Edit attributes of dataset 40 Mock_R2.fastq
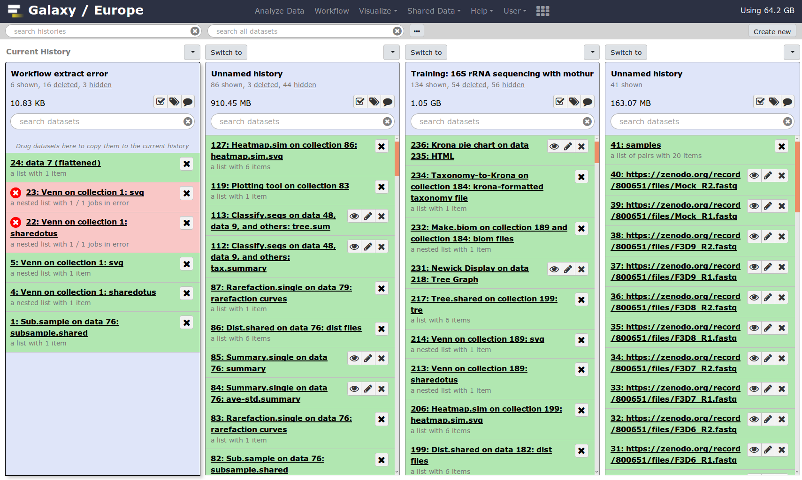Viewport: 802px width, 480px height. 768,175
